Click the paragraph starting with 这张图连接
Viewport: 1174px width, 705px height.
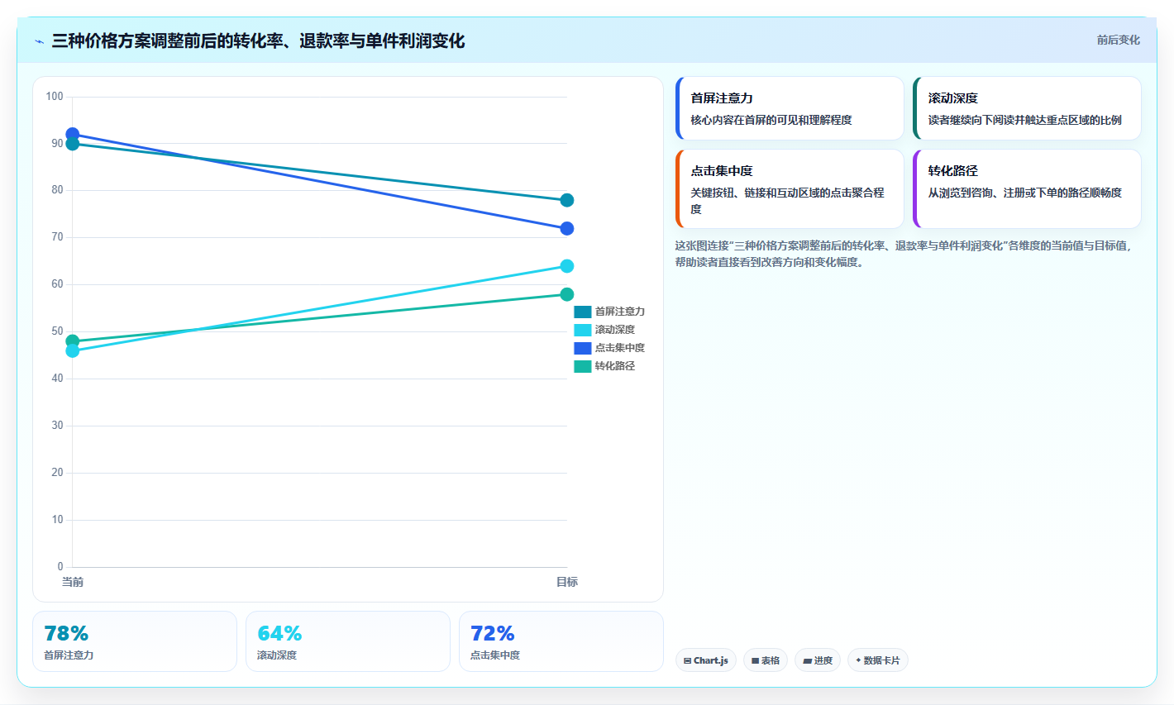coord(904,254)
